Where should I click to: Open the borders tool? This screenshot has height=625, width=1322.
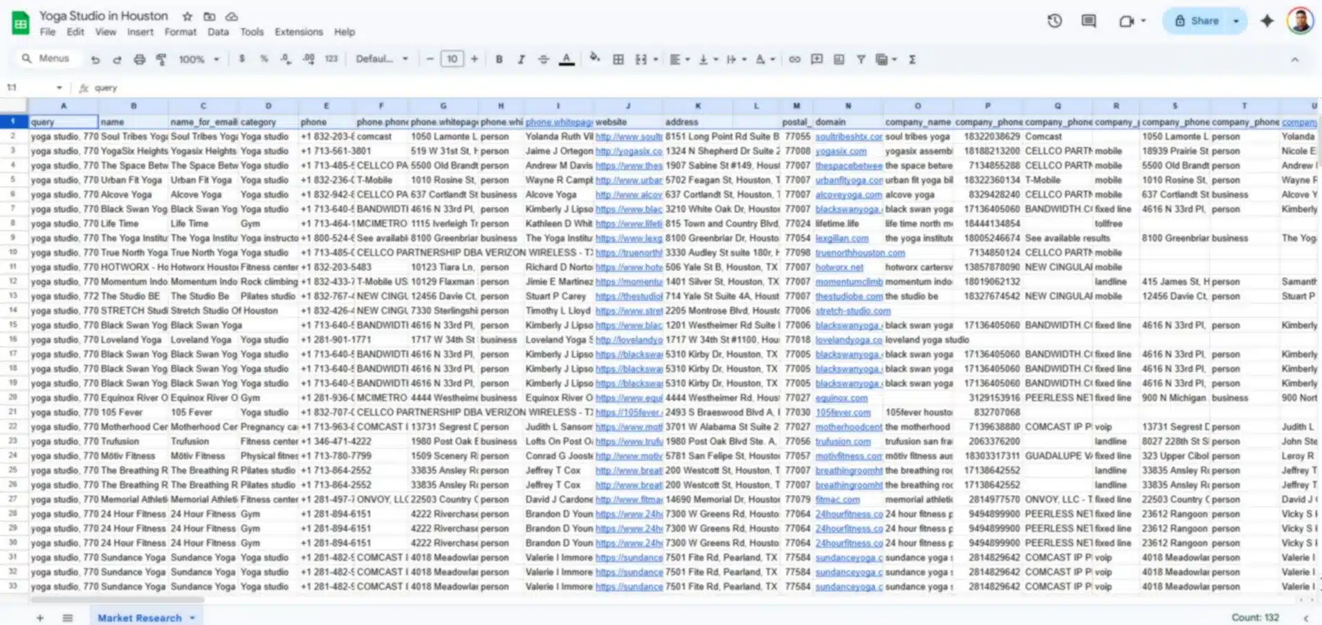pos(618,59)
